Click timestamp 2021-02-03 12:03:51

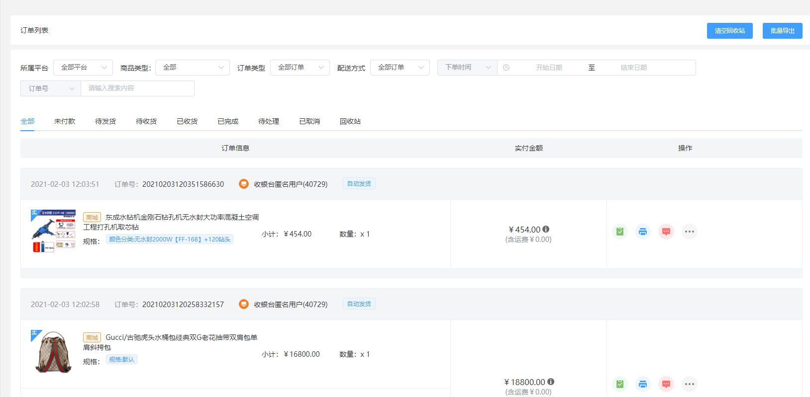[x=65, y=184]
